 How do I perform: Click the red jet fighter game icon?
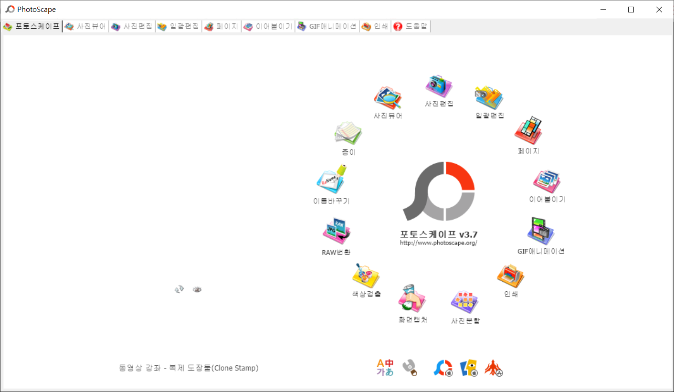pyautogui.click(x=494, y=368)
